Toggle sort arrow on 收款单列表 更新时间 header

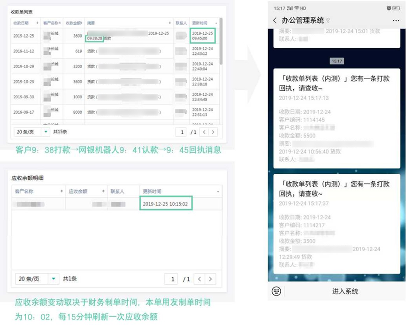click(x=216, y=23)
